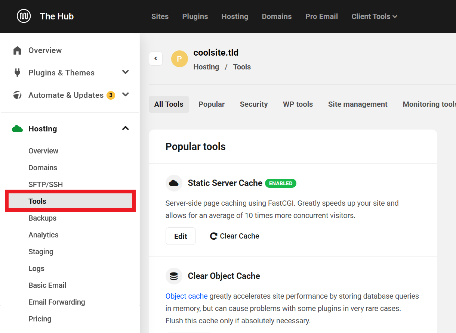Click Edit for Static Server Cache
The image size is (456, 333).
click(181, 236)
